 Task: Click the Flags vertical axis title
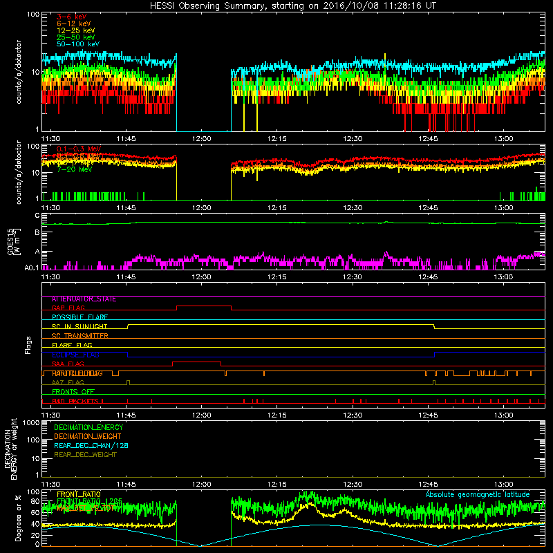point(28,345)
